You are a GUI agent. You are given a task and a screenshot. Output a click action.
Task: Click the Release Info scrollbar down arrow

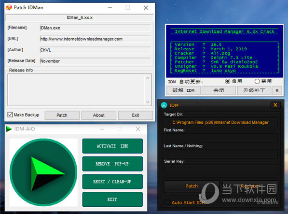[x=148, y=102]
